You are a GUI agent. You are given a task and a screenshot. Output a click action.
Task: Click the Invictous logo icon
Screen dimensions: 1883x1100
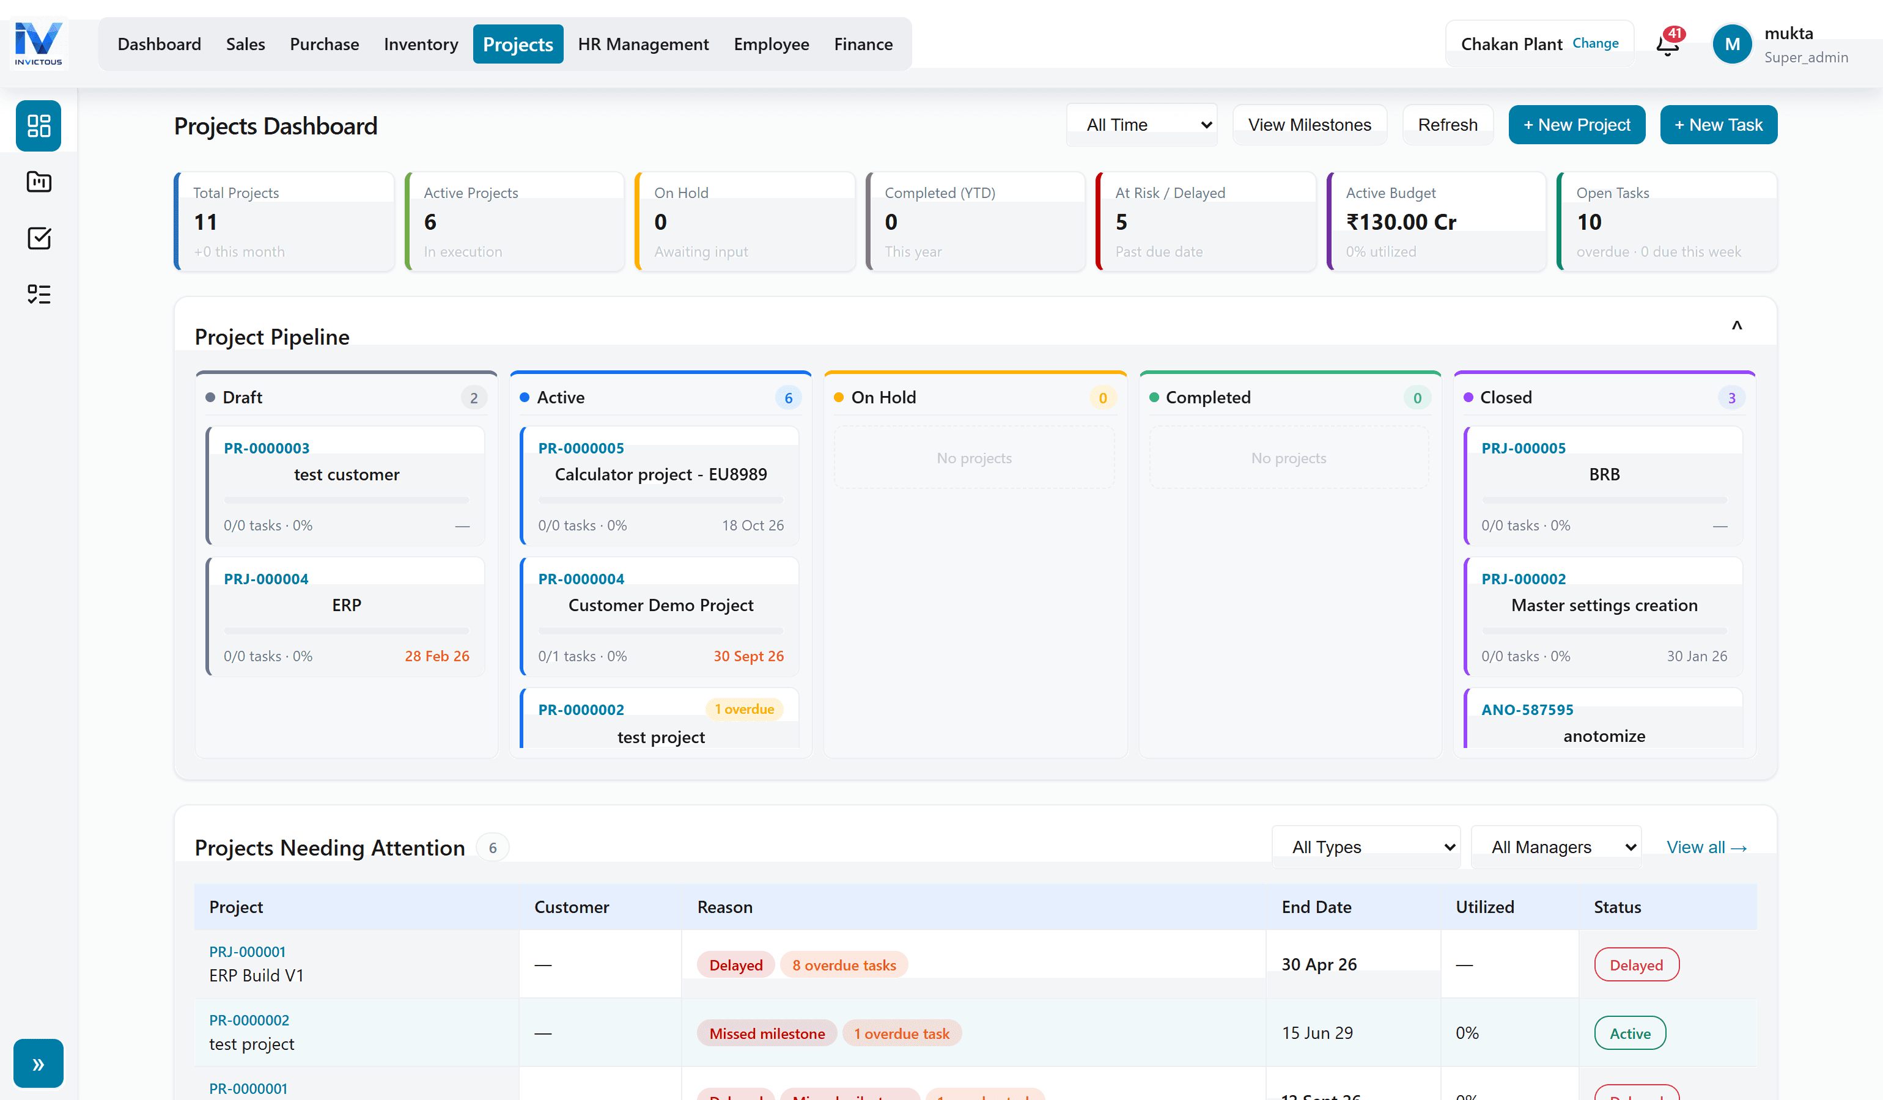[x=39, y=44]
